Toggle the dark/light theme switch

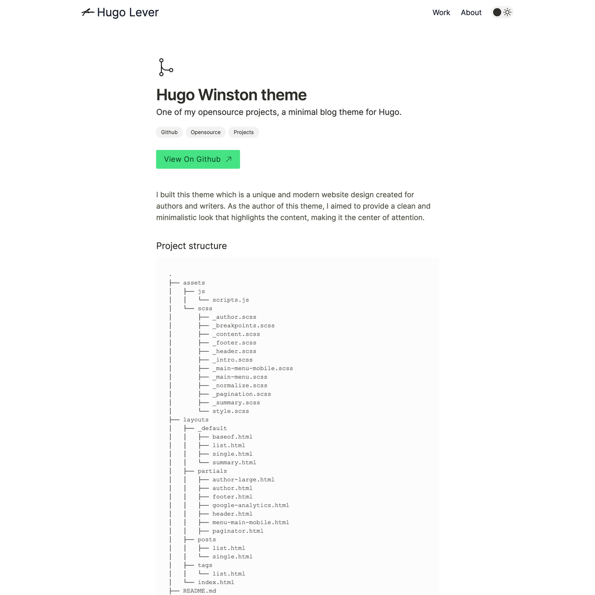(x=502, y=13)
